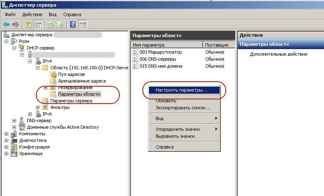Click the Пул адресов folder icon

(x=53, y=74)
